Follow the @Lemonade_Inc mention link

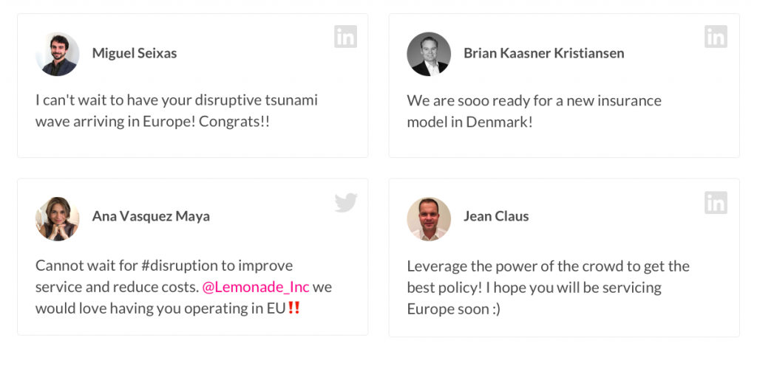click(255, 287)
